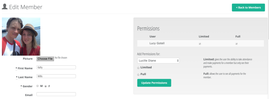Click the First Name required field label
The height and width of the screenshot is (99, 269).
24,68
